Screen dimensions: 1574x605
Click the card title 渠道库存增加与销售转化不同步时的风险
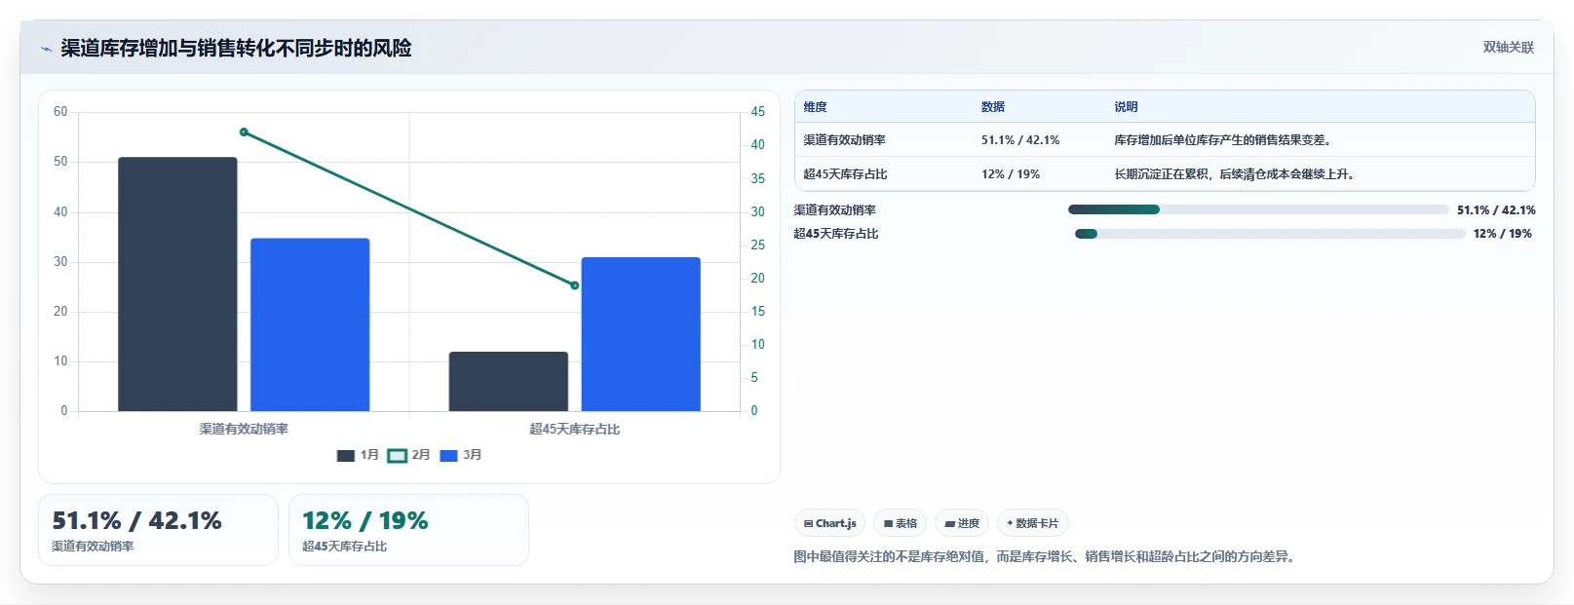tap(236, 48)
